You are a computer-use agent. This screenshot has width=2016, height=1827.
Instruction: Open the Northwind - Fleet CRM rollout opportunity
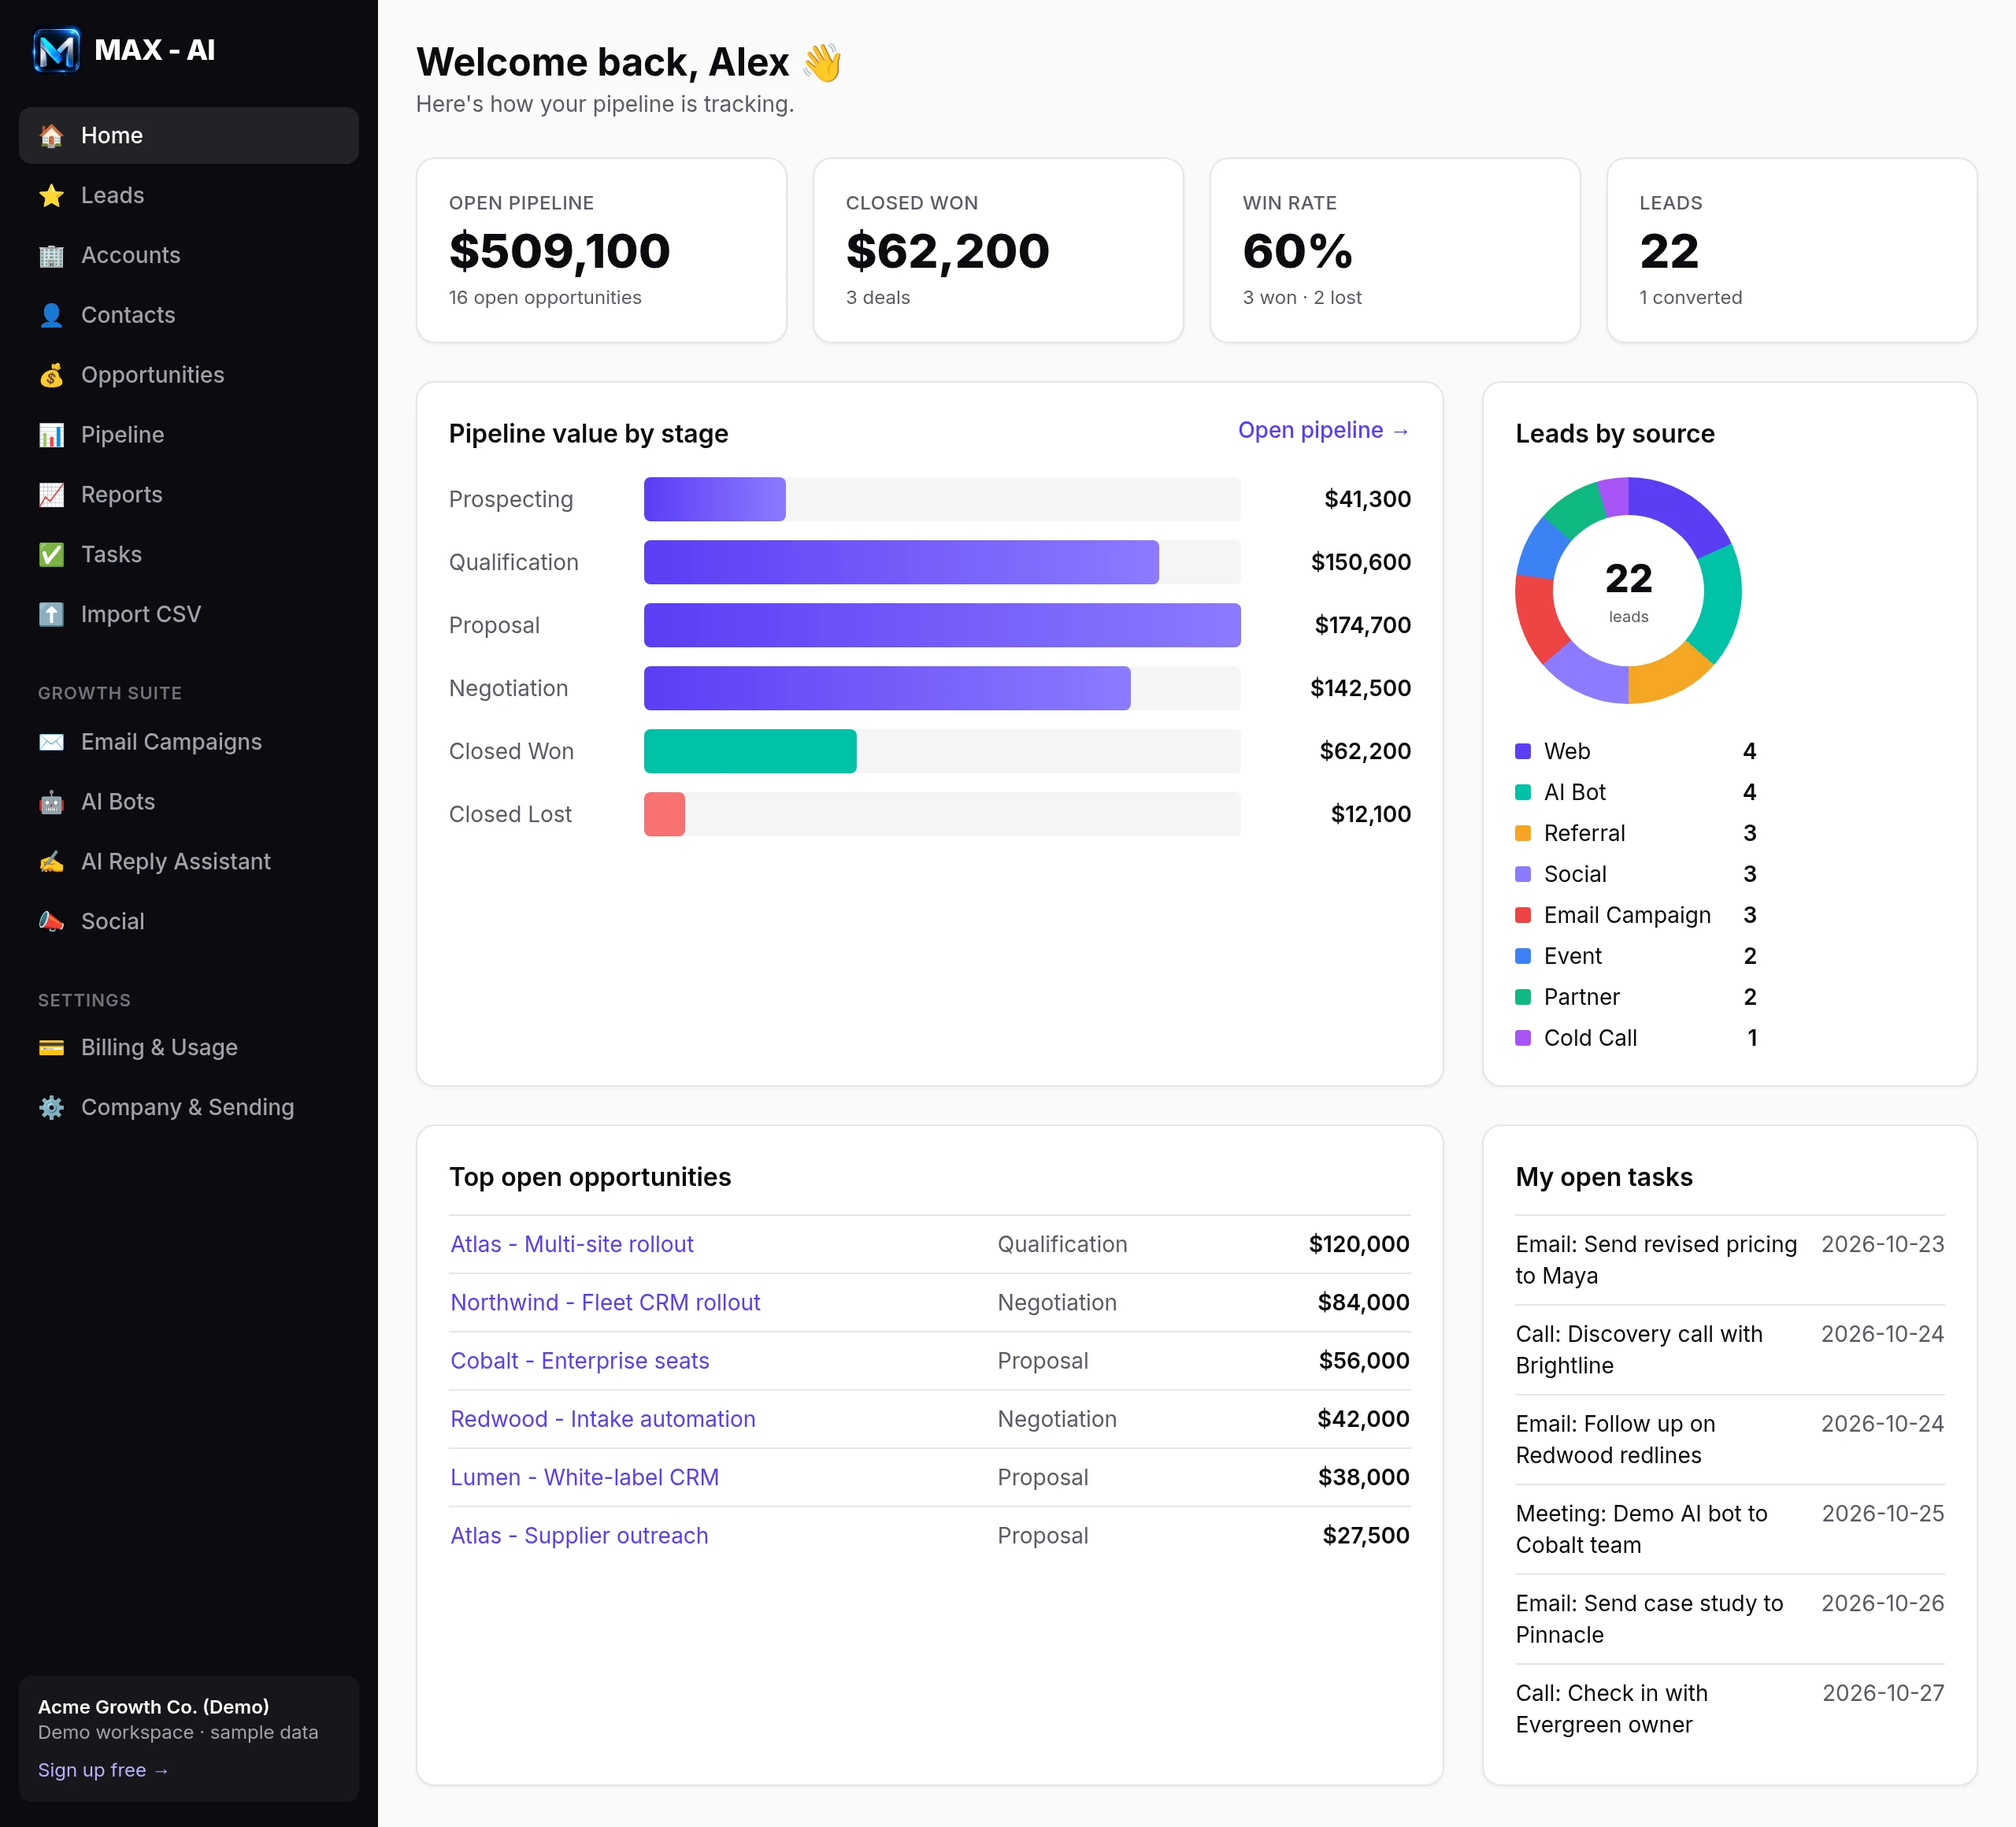pyautogui.click(x=605, y=1302)
